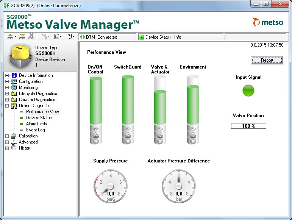Click the document list toolbar icon
This screenshot has width=292, height=220.
coord(56,36)
